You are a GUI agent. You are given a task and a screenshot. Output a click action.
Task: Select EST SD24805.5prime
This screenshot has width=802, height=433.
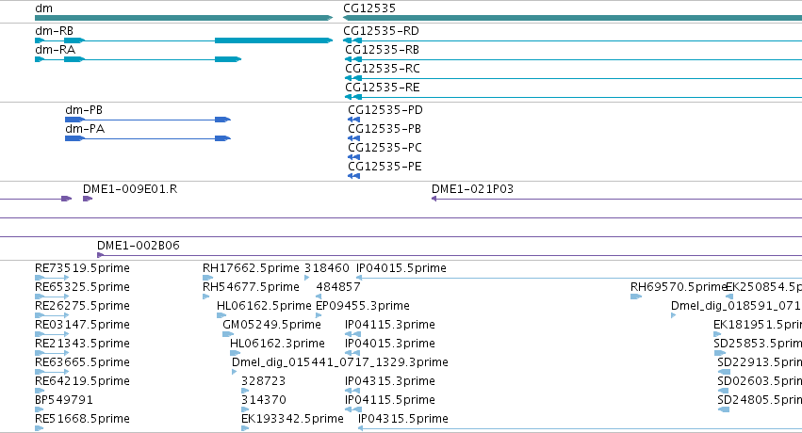760,400
